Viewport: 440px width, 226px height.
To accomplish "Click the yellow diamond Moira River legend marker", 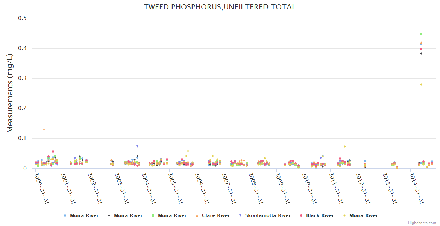I will tap(344, 215).
